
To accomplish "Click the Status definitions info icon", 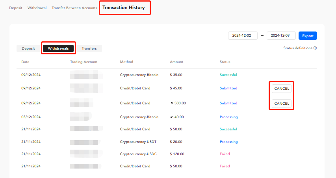I will click(x=315, y=48).
